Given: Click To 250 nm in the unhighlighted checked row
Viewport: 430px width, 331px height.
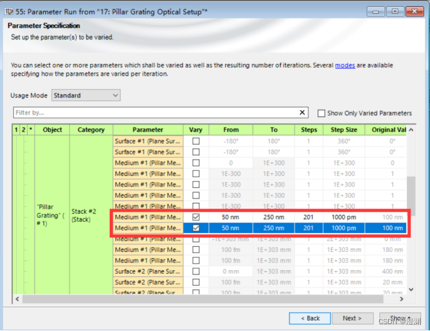Looking at the screenshot, I should (274, 217).
